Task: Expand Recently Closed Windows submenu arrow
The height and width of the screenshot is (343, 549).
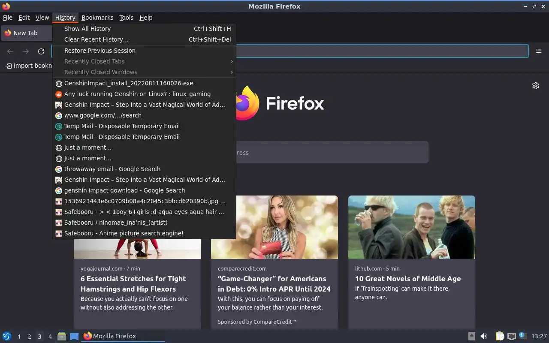Action: click(232, 72)
